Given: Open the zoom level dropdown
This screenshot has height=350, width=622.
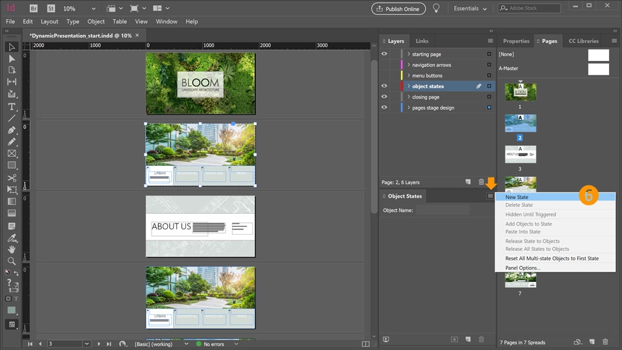Looking at the screenshot, I should tap(93, 8).
